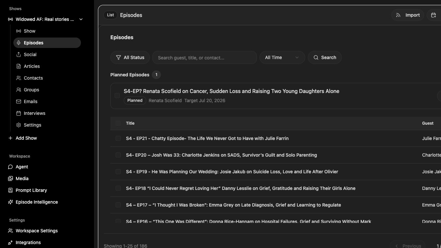Screen dimensions: 441x248
Task: Click the image icon beside Media
Action: pyautogui.click(x=10, y=178)
